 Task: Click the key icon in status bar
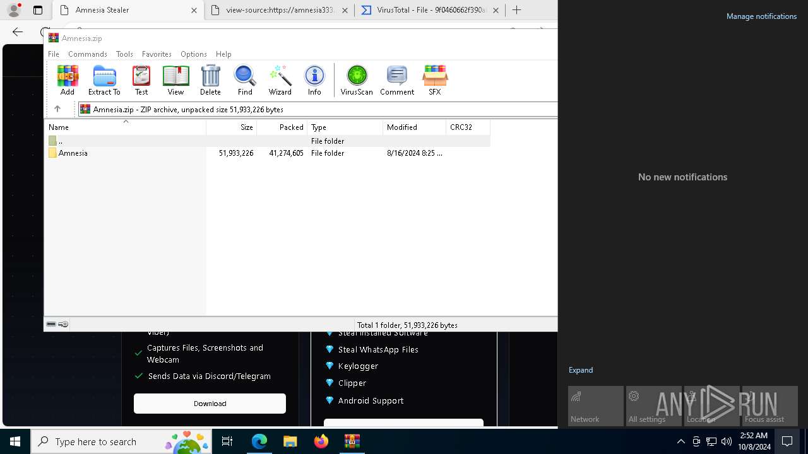(63, 324)
